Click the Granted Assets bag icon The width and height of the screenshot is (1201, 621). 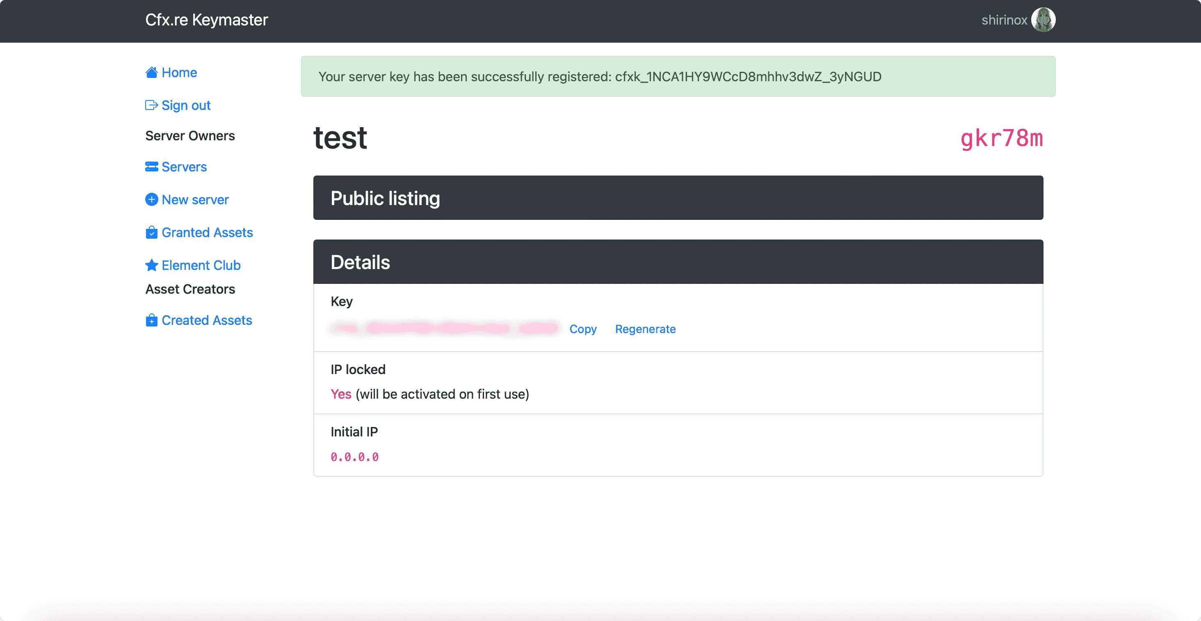[x=151, y=233]
